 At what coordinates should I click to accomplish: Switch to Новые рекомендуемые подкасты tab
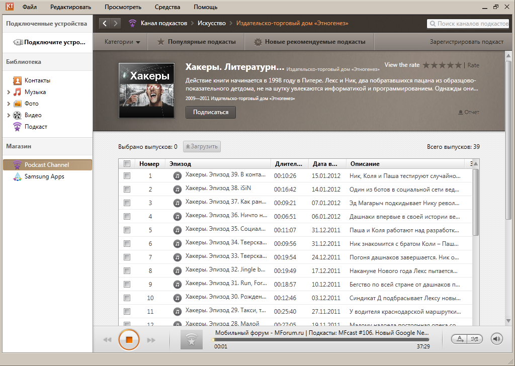coord(309,42)
